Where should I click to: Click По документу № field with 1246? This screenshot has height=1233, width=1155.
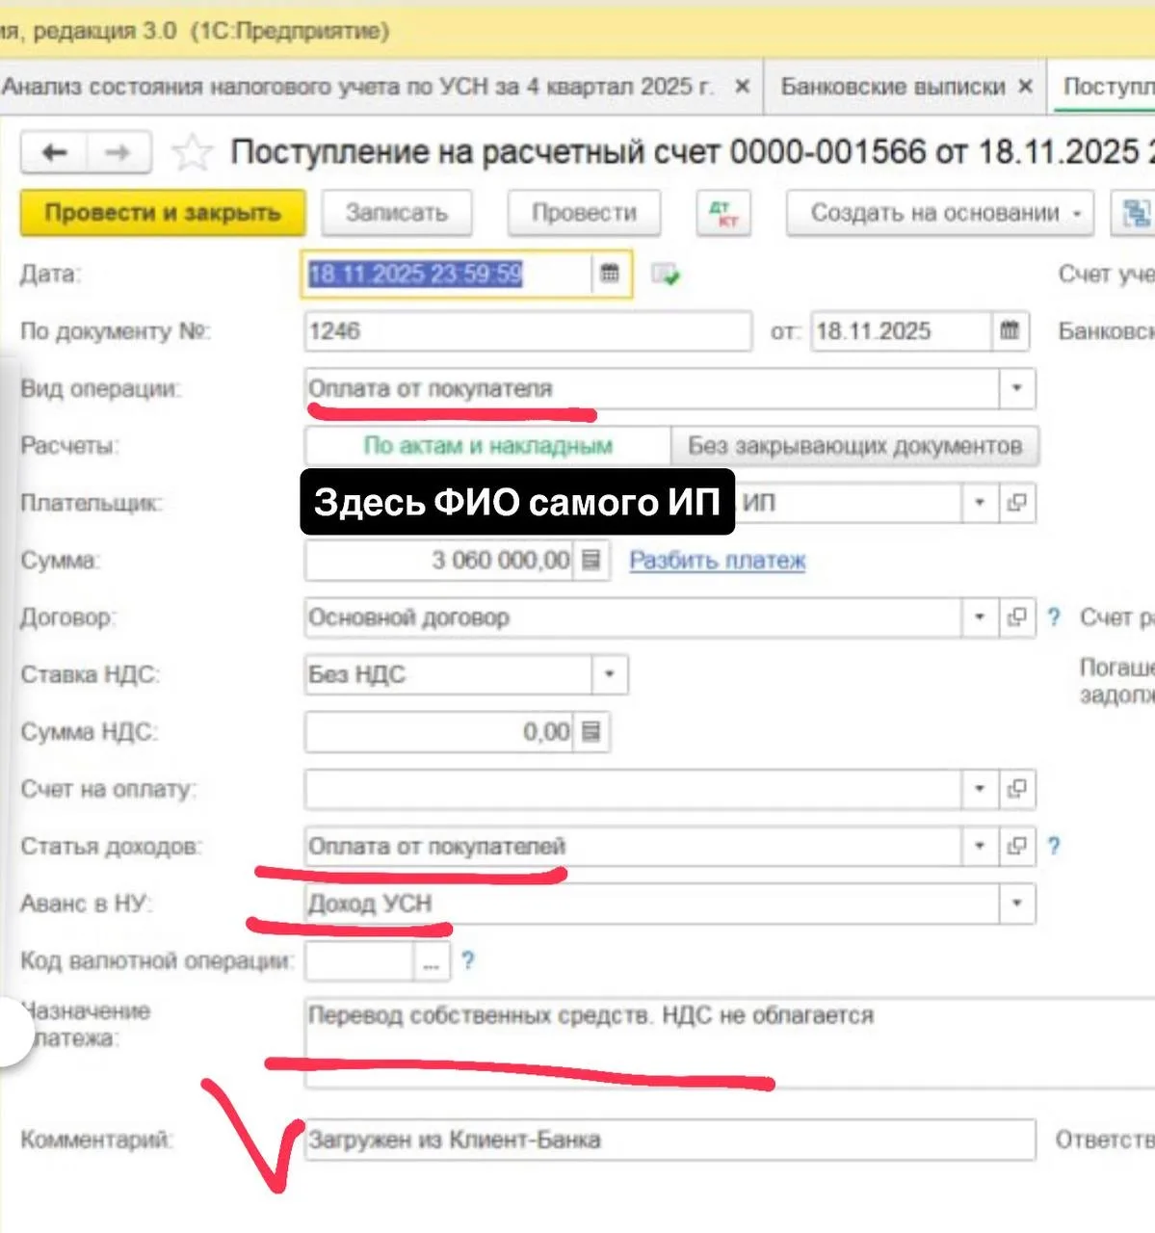point(528,331)
